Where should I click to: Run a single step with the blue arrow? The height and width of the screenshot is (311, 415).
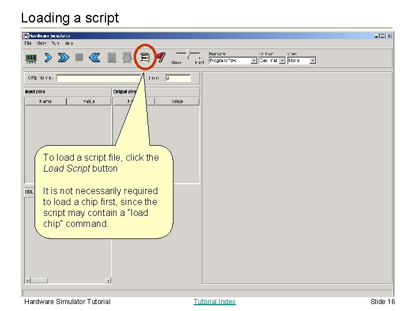[x=48, y=58]
